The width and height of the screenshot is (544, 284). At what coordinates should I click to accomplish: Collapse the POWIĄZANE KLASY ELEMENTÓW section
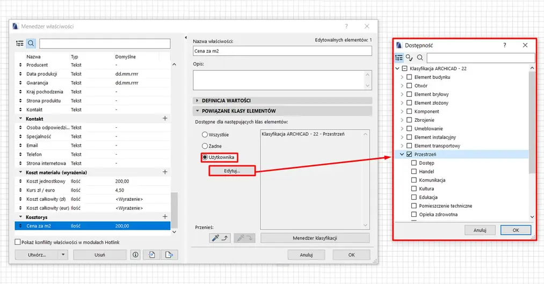(x=197, y=111)
